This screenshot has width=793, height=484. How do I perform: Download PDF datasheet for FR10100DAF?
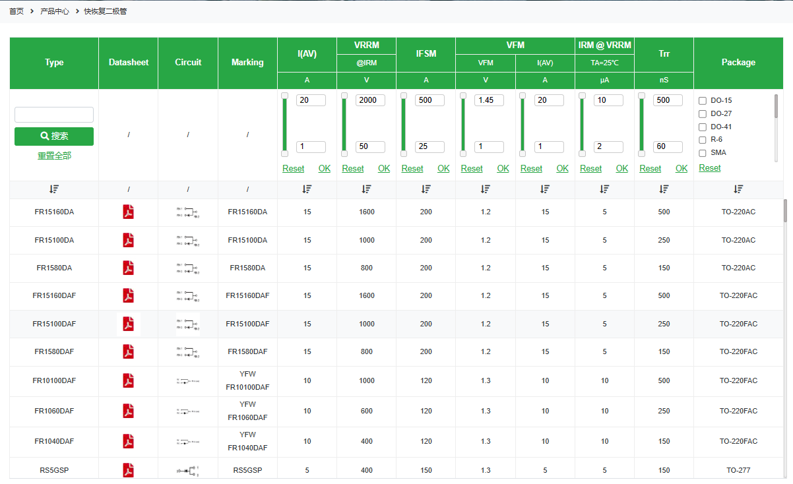[x=129, y=380]
